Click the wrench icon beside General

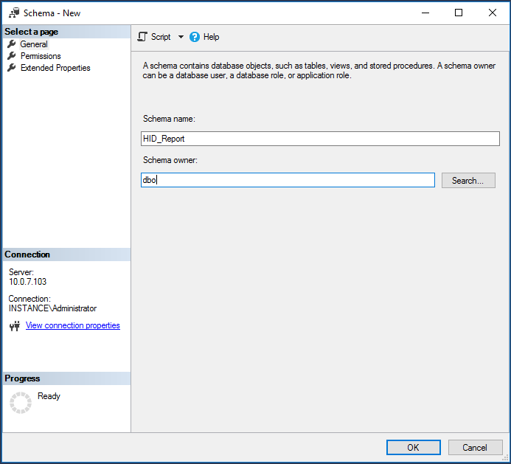(x=12, y=44)
